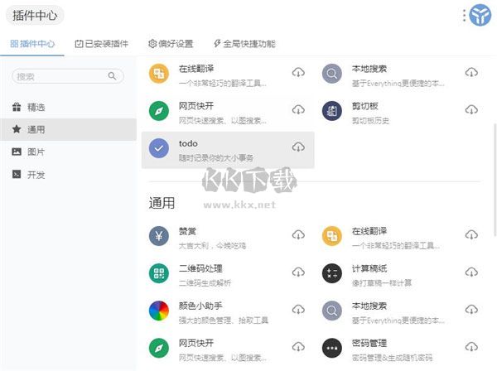Open the 偏好设置 tab
The height and width of the screenshot is (371, 497).
[x=171, y=44]
